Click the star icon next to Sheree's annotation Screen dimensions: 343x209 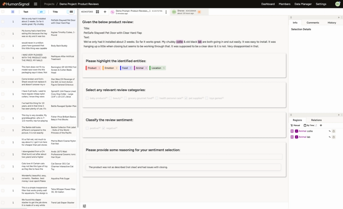pos(199,11)
